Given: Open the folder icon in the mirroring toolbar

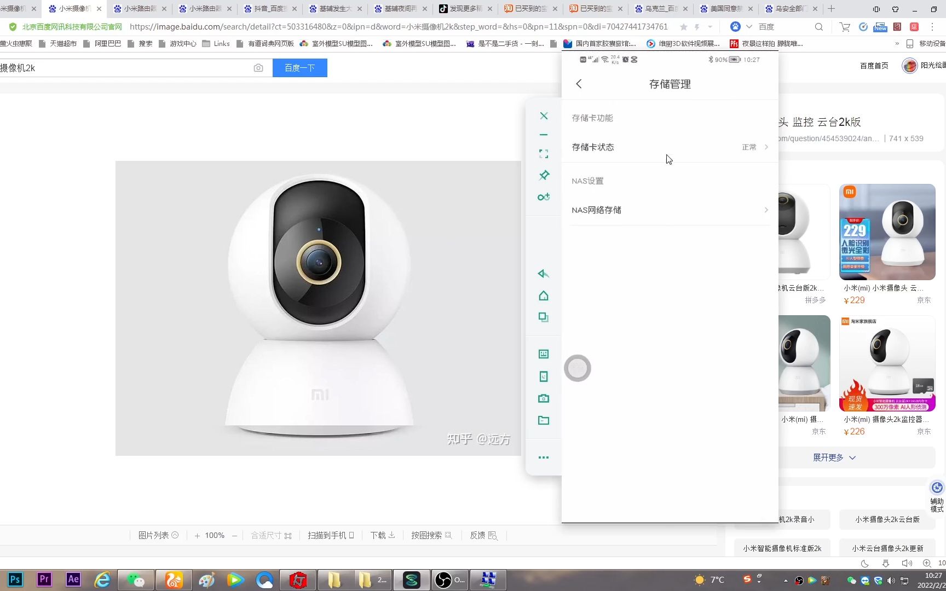Looking at the screenshot, I should 544,420.
